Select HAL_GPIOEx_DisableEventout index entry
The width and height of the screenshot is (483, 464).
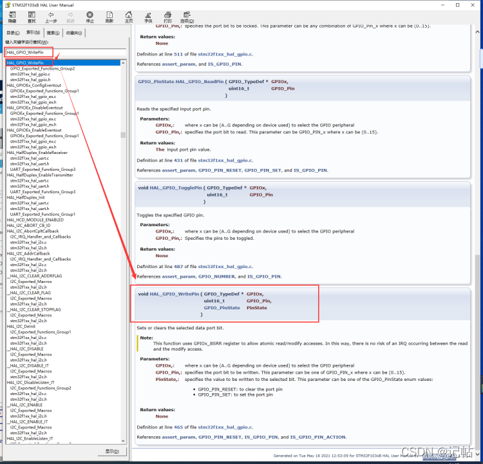[35, 108]
